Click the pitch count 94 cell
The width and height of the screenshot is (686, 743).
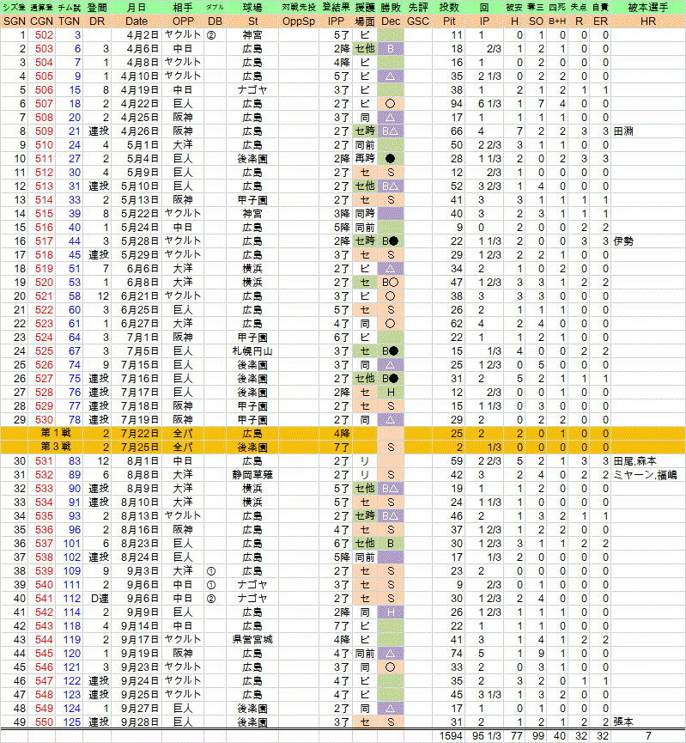pos(456,104)
